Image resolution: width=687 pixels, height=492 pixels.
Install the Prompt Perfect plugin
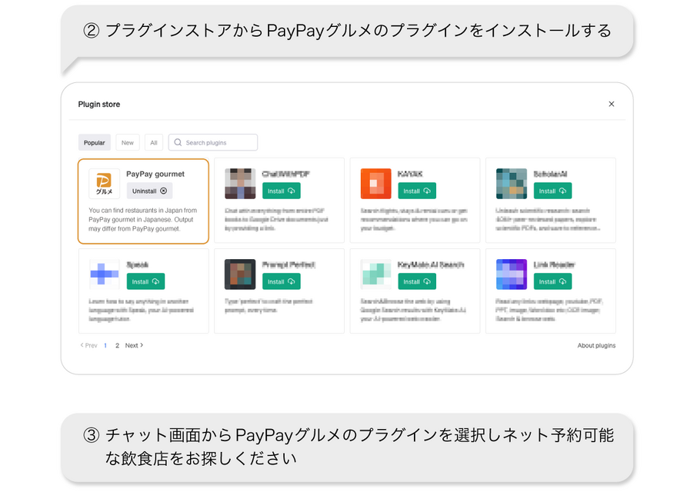tap(281, 281)
